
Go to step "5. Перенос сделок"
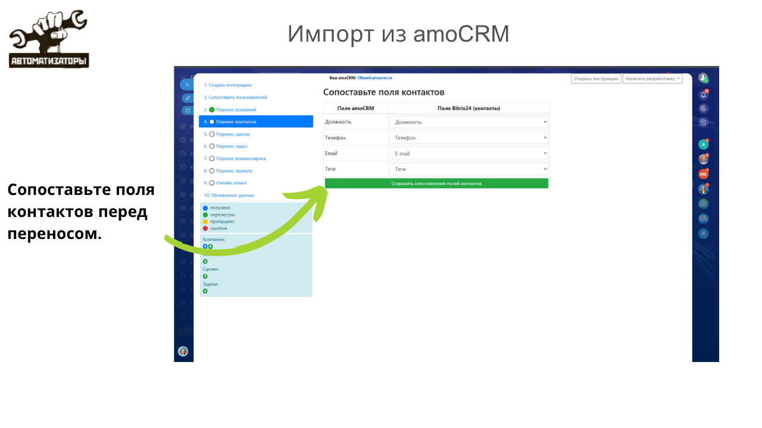pyautogui.click(x=227, y=134)
